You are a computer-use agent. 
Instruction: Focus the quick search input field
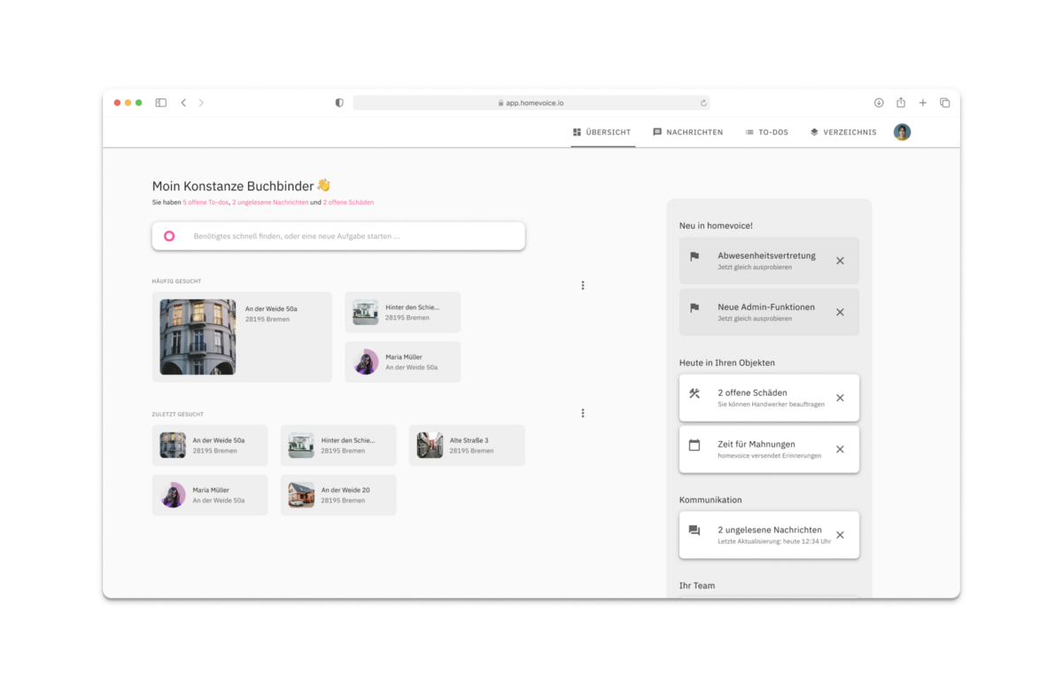(338, 236)
